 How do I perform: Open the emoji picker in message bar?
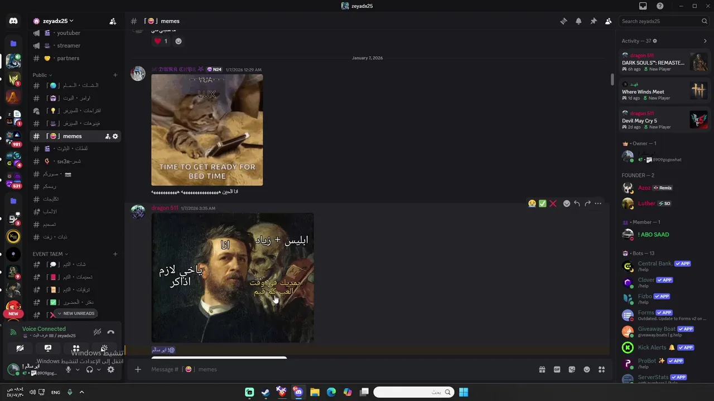[x=587, y=369]
